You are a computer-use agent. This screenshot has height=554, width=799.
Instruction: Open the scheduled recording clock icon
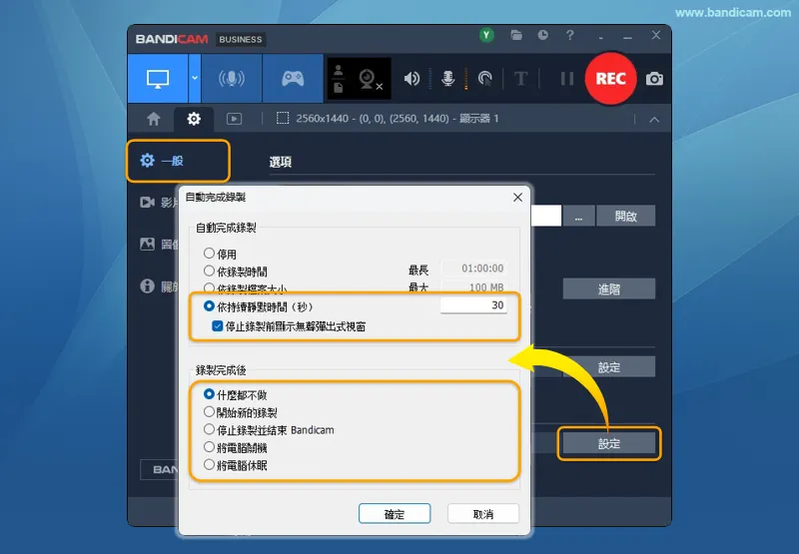pyautogui.click(x=542, y=35)
